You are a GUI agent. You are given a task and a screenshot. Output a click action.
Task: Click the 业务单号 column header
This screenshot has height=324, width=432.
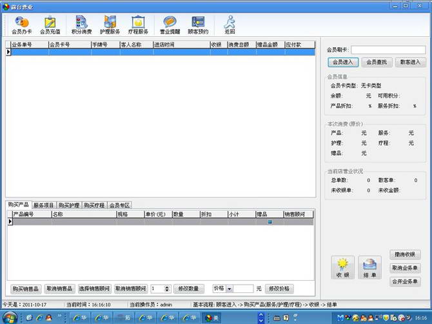[x=30, y=45]
